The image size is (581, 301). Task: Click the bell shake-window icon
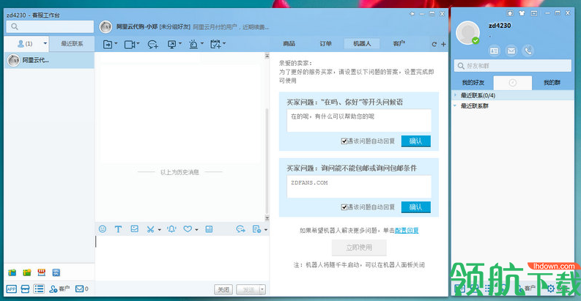coord(171,229)
